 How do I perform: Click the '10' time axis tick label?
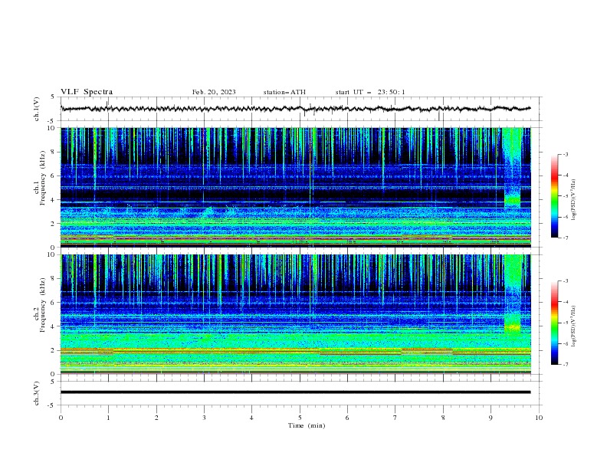pyautogui.click(x=539, y=418)
